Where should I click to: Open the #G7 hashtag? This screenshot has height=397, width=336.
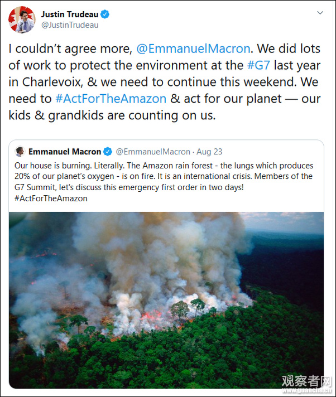click(260, 65)
